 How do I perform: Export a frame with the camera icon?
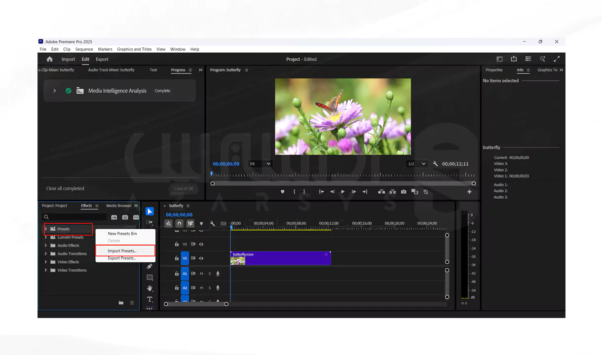click(x=404, y=192)
